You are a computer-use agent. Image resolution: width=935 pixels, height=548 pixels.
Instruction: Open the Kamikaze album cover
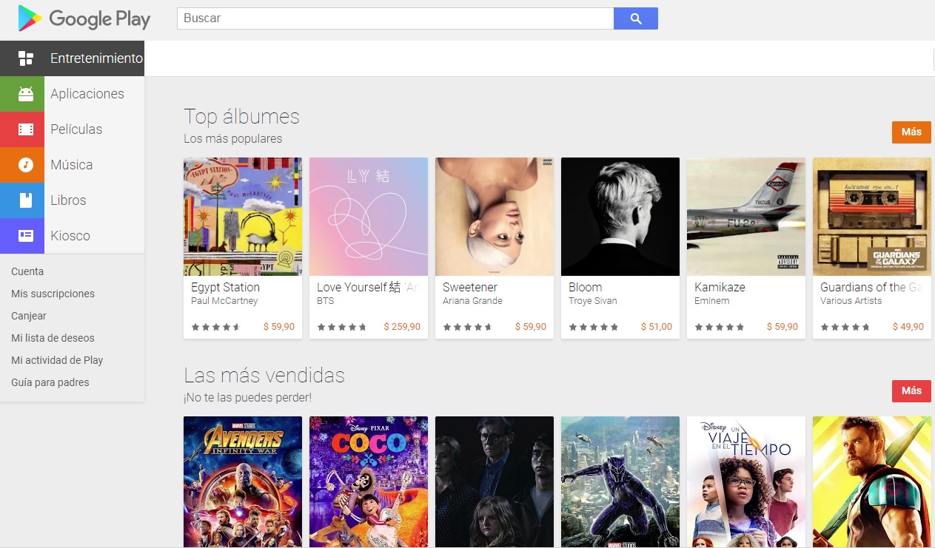point(746,217)
